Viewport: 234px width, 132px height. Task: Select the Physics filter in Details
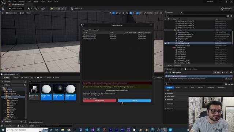[x=201, y=87]
